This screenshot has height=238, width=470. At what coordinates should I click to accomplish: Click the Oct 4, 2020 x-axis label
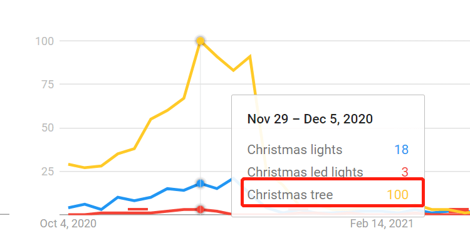pyautogui.click(x=68, y=224)
